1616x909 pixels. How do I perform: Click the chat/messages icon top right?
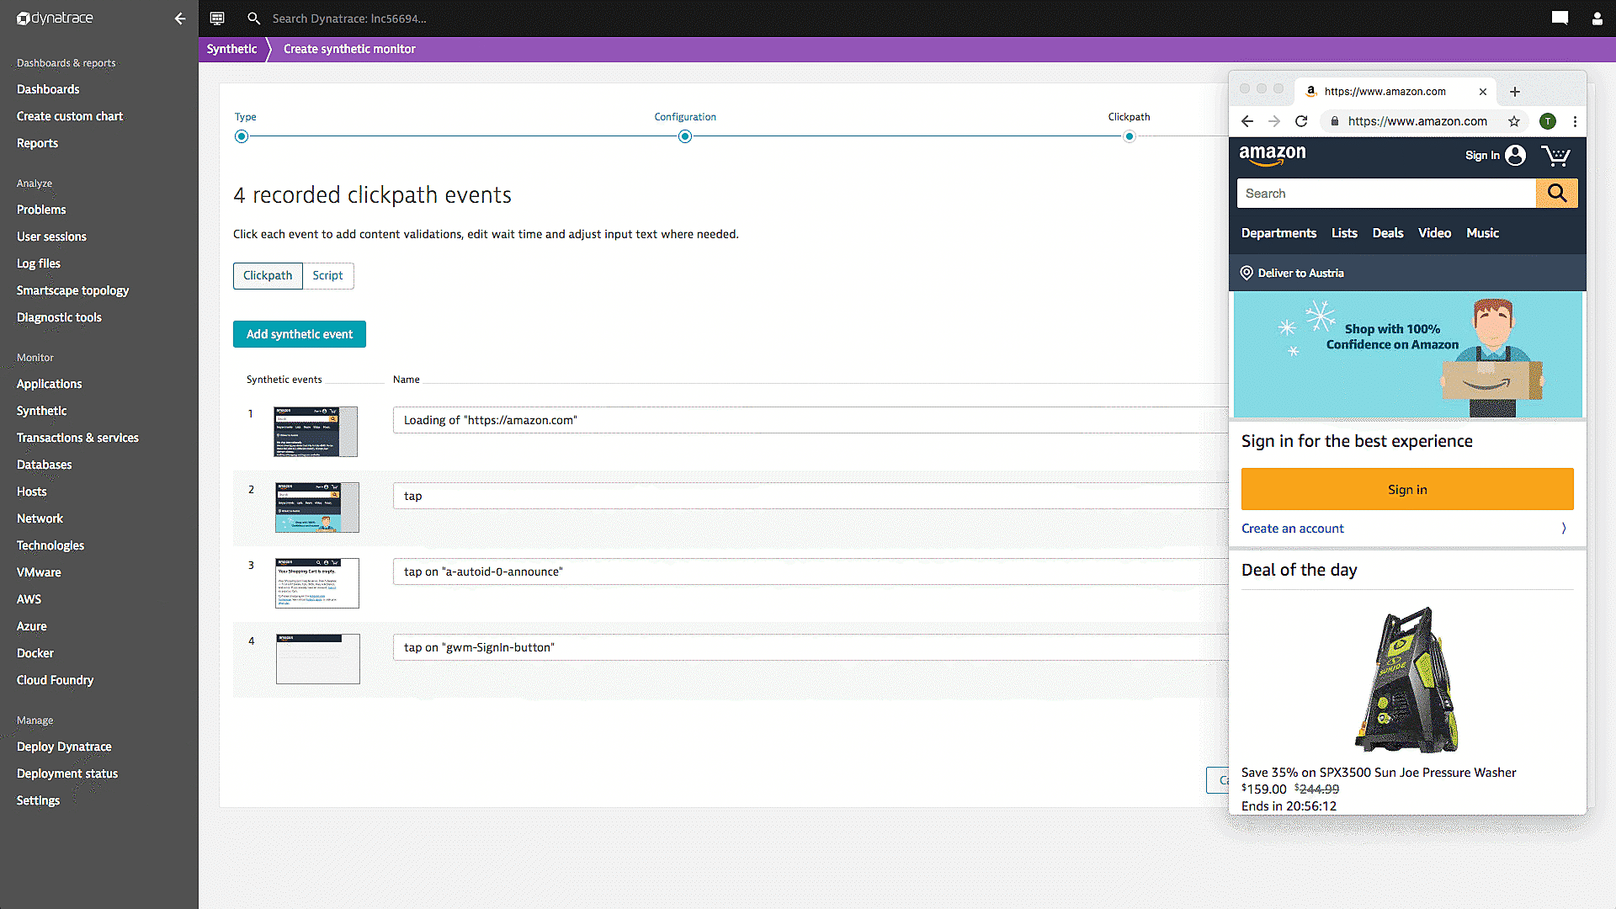(x=1560, y=18)
